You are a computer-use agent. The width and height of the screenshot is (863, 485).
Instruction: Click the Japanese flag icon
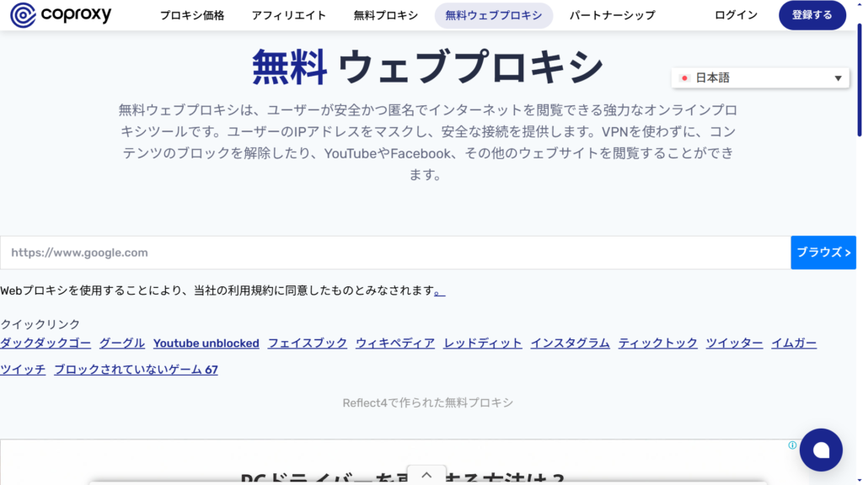tap(685, 78)
